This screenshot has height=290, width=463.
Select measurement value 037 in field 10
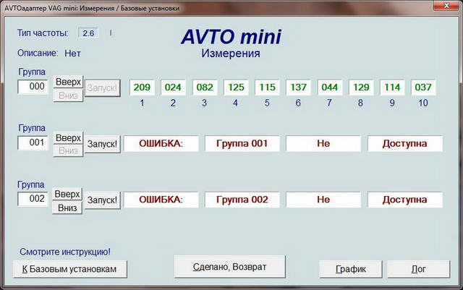422,88
